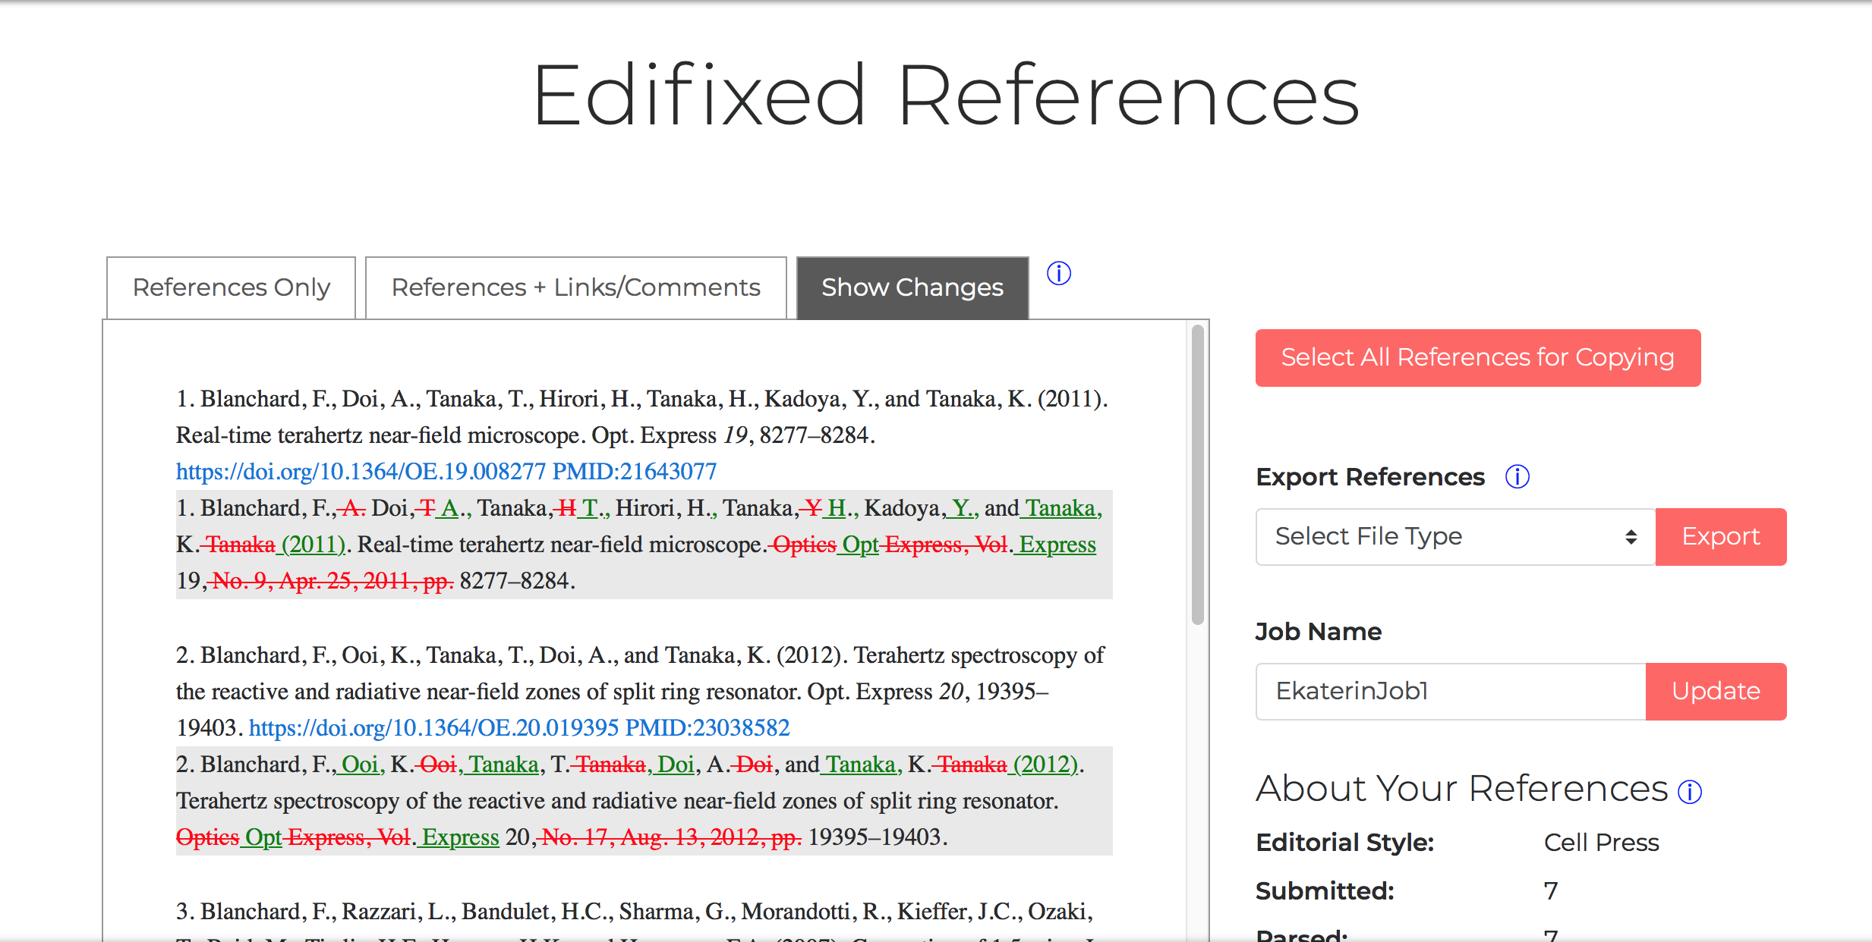Switch to References + Links/Comments tab

point(575,287)
